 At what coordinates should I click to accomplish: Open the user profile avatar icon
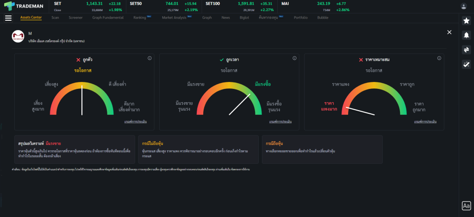pyautogui.click(x=464, y=6)
